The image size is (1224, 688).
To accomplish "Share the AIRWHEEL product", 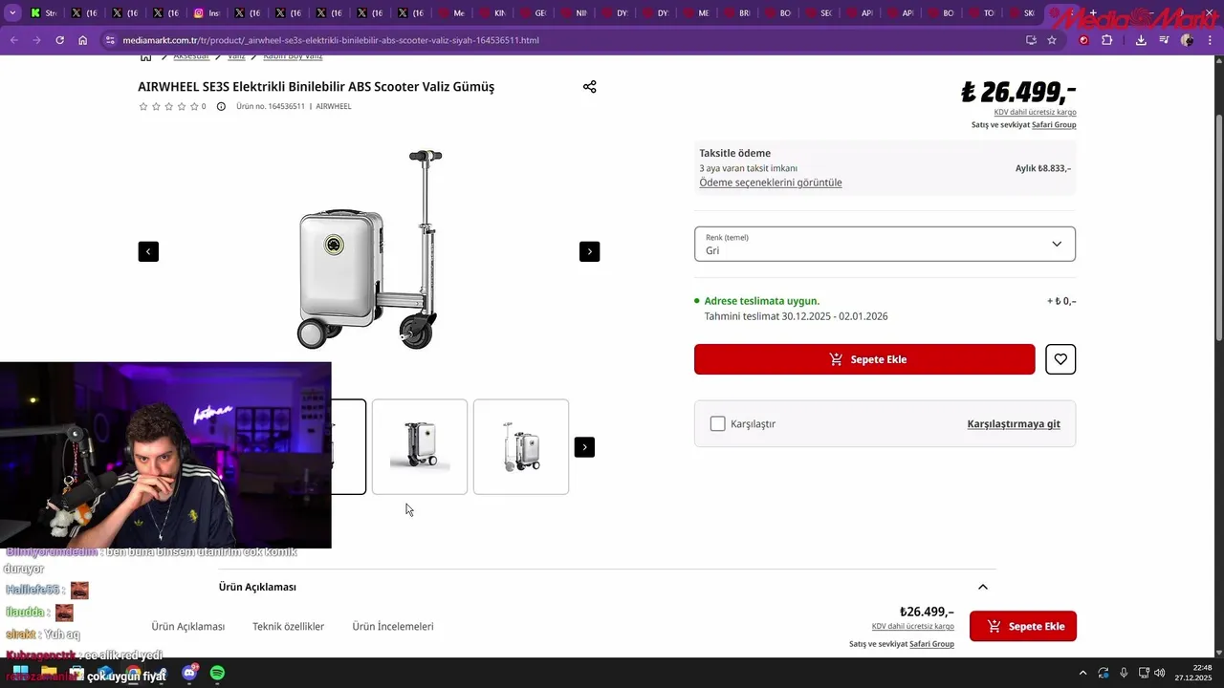I will point(589,87).
